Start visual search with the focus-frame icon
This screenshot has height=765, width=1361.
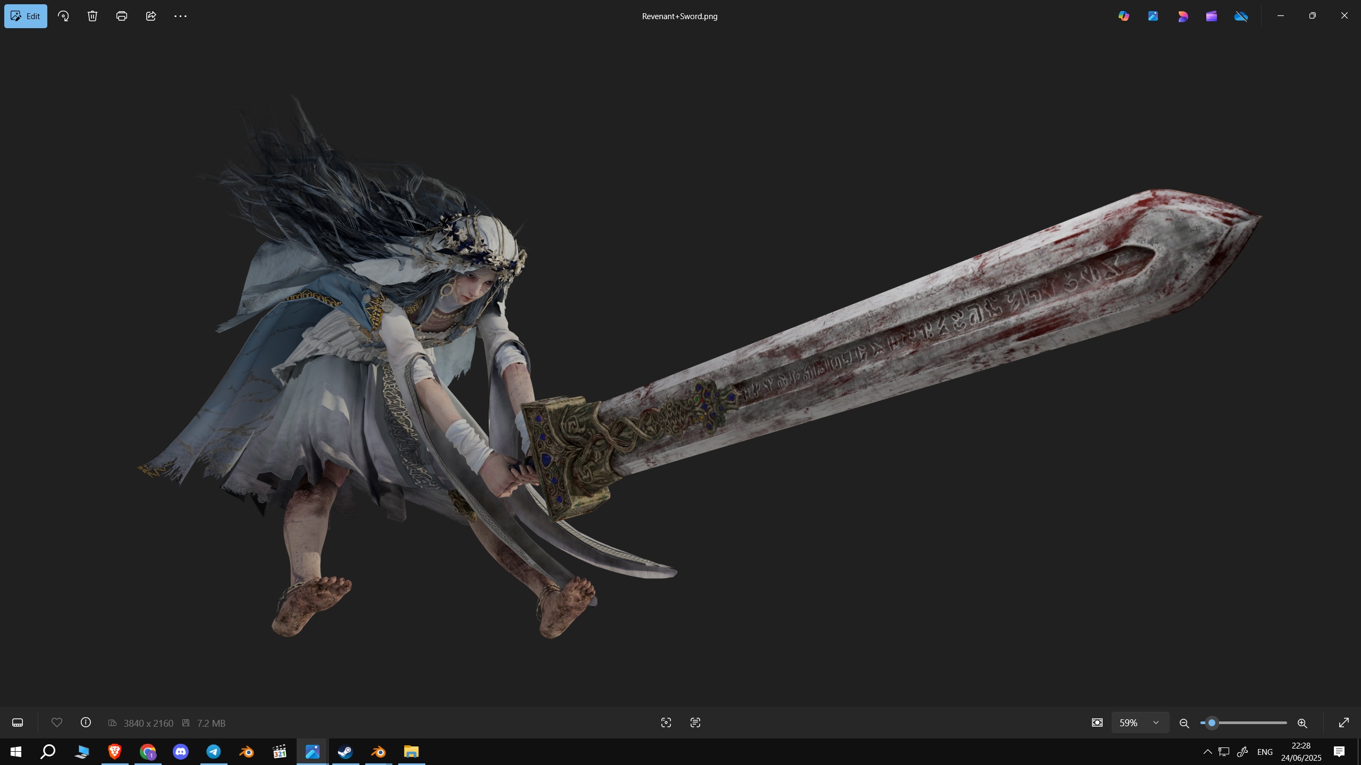(x=666, y=722)
